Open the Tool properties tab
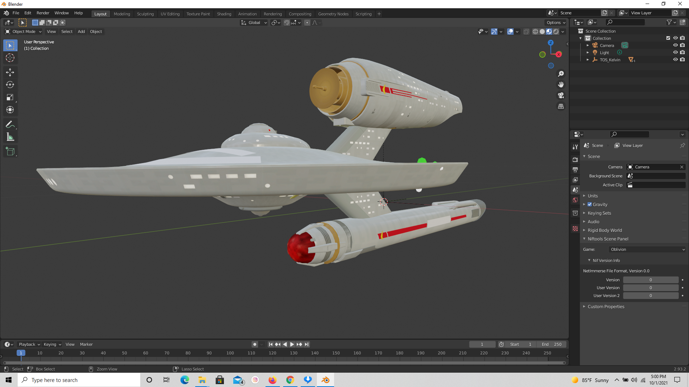 tap(575, 147)
